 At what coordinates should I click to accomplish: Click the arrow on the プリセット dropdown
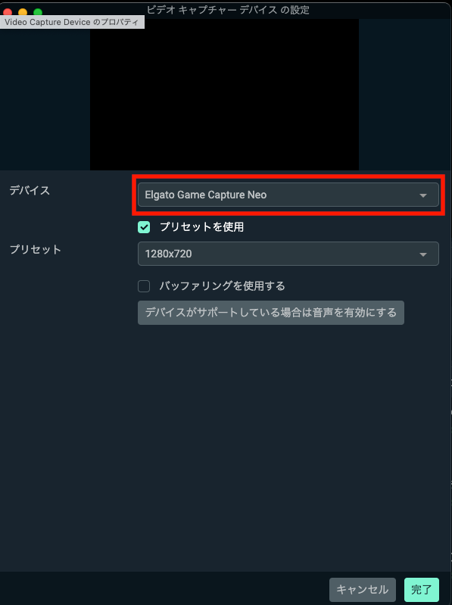pyautogui.click(x=423, y=254)
